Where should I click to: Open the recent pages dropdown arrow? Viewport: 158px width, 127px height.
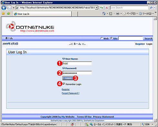pos(14,8)
